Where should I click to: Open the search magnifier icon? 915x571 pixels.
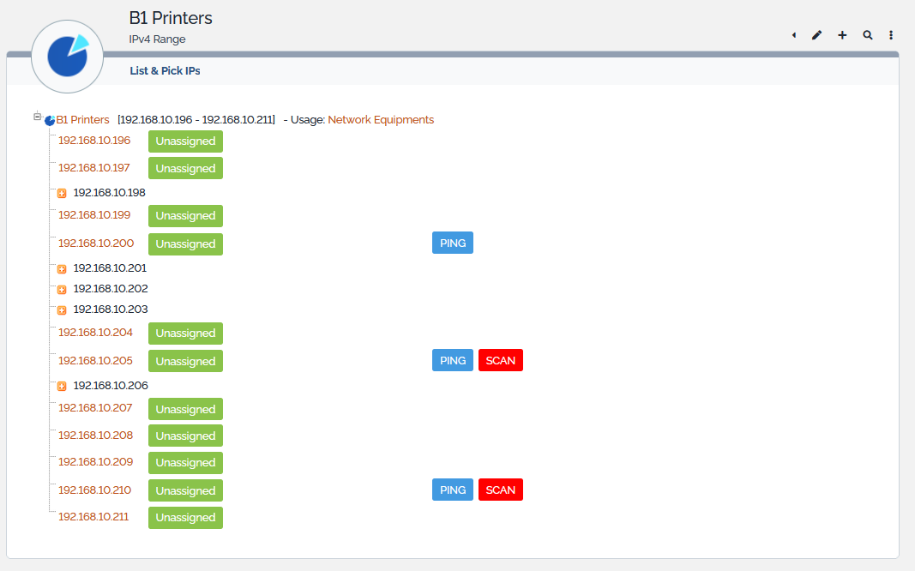pos(868,35)
